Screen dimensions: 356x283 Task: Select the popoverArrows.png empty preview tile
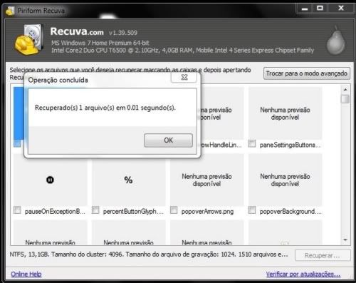pos(206,180)
